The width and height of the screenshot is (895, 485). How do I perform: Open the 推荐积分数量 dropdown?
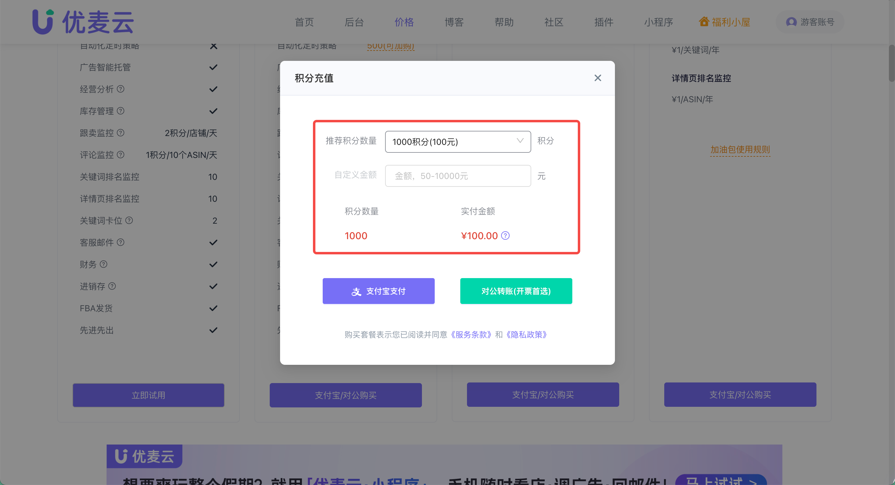(458, 142)
